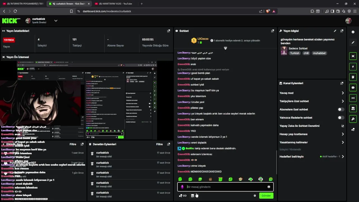The height and width of the screenshot is (202, 359).
Task: Toggle the document log widget icon
Action: [353, 77]
